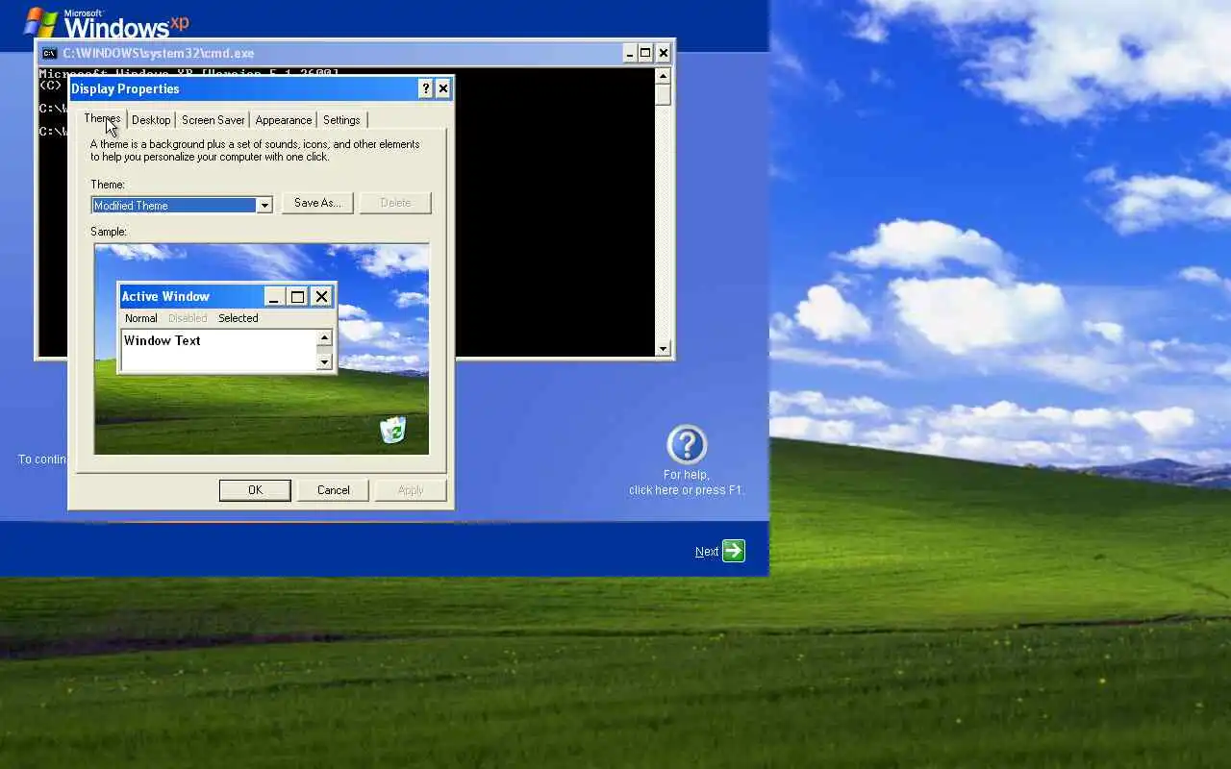Minimize the cmd.exe window

click(x=630, y=53)
